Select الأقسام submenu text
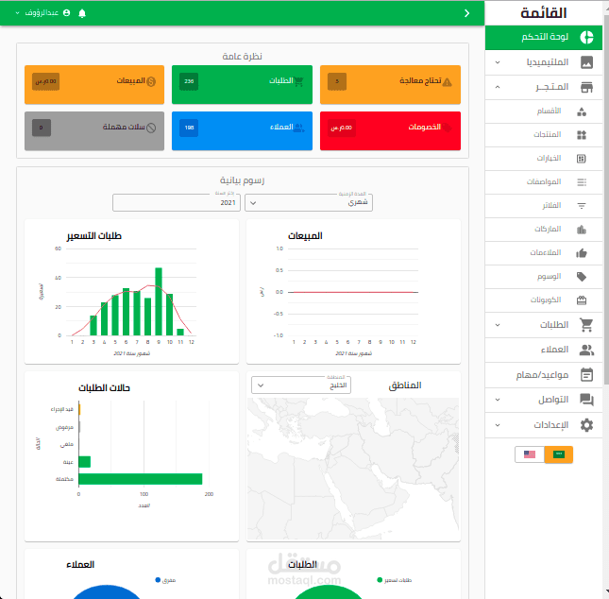Viewport: 609px width, 599px height. click(549, 111)
